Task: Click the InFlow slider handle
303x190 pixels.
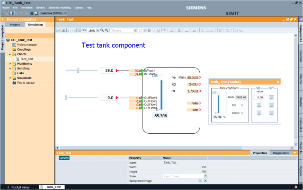Action: pyautogui.click(x=79, y=70)
